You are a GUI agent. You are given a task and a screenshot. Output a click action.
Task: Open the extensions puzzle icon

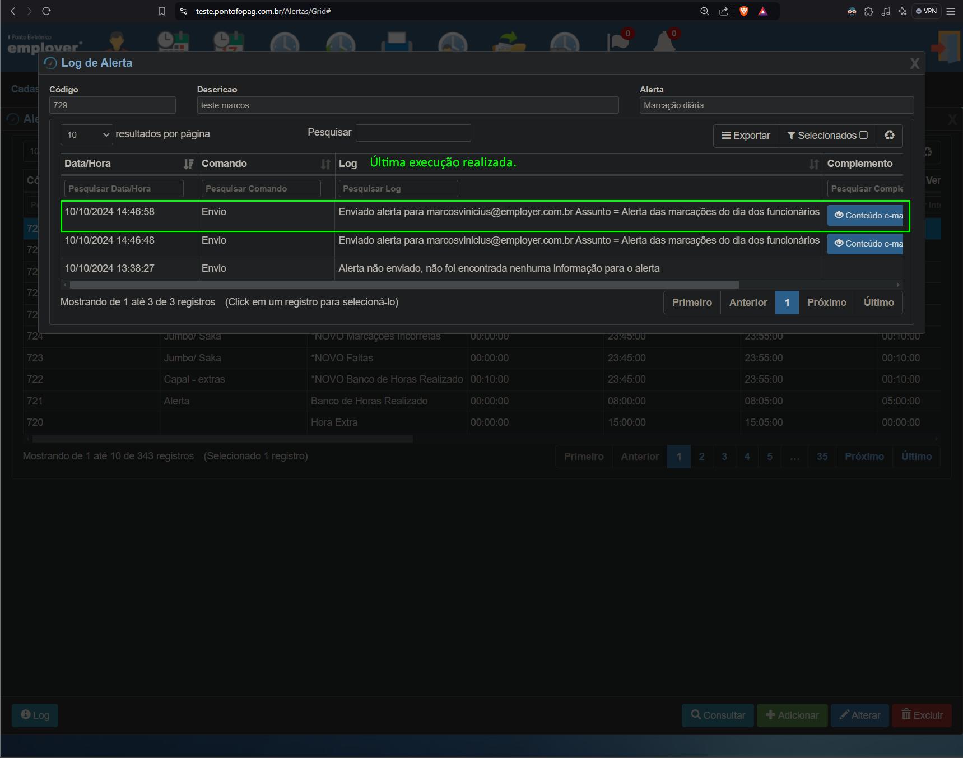tap(869, 11)
